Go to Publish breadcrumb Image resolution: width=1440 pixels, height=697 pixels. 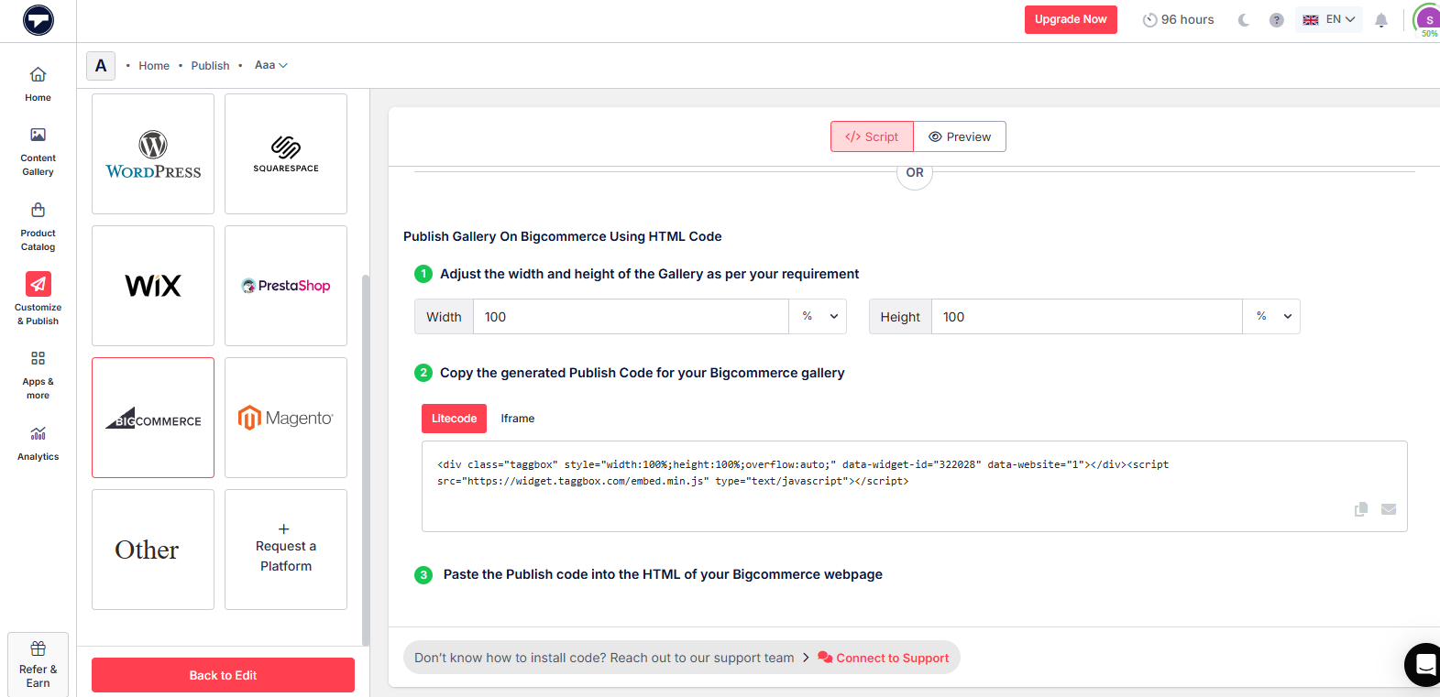(x=210, y=66)
